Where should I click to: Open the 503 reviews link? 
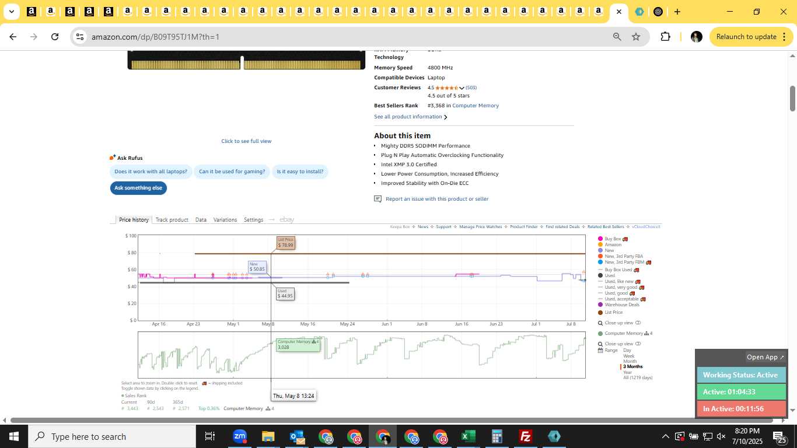click(x=471, y=88)
